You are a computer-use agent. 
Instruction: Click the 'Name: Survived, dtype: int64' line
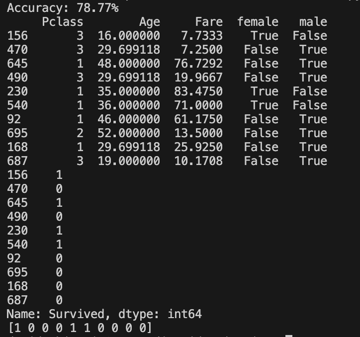pos(104,314)
